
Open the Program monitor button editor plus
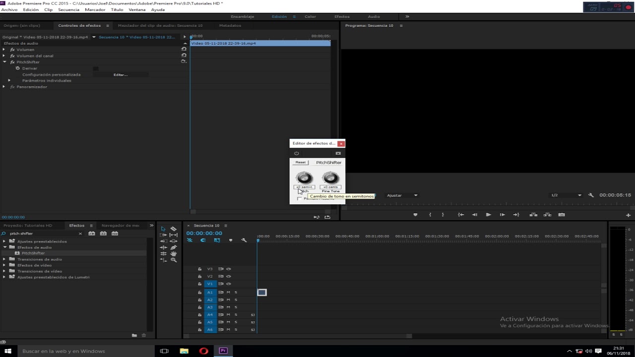coord(628,215)
